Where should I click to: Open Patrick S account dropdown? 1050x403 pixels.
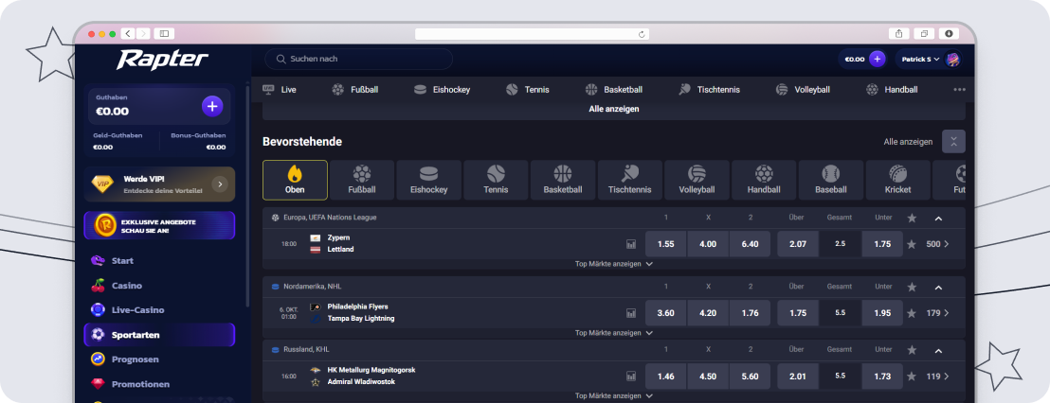(921, 59)
